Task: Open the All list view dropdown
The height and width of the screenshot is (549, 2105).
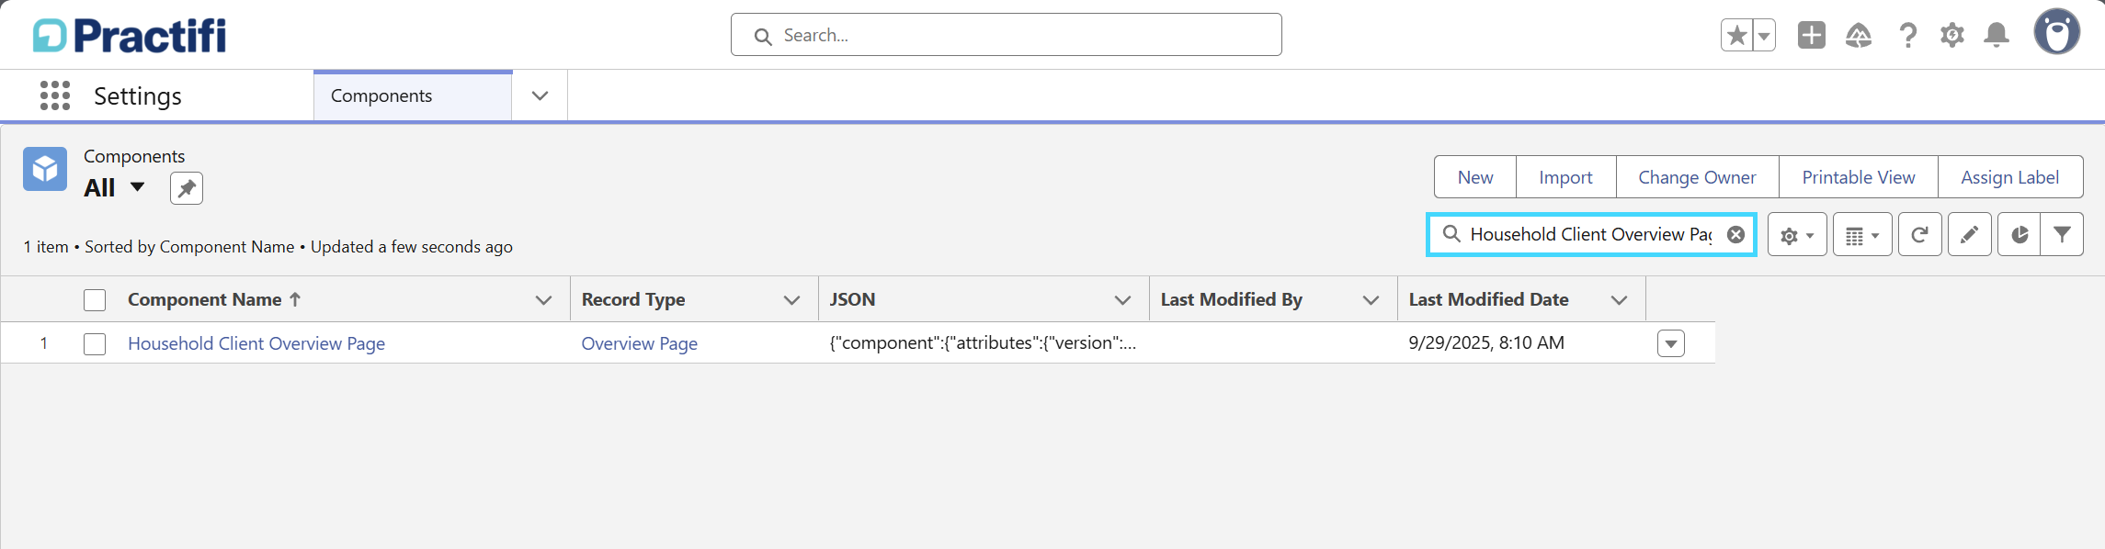Action: point(137,187)
